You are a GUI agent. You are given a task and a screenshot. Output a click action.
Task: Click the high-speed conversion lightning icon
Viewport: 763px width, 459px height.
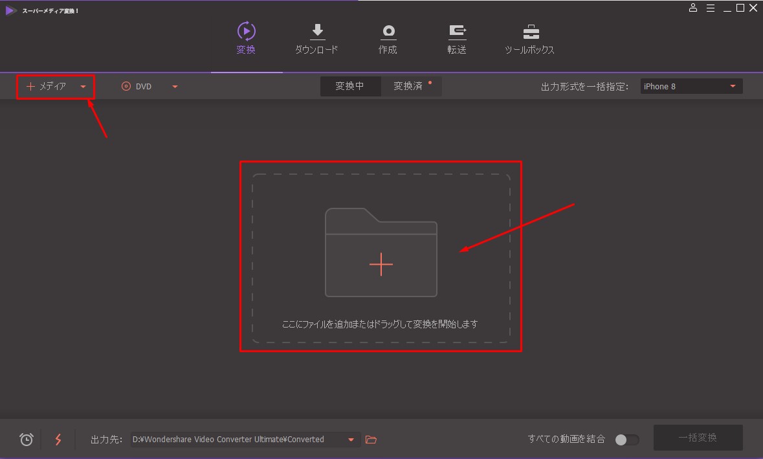coord(58,440)
